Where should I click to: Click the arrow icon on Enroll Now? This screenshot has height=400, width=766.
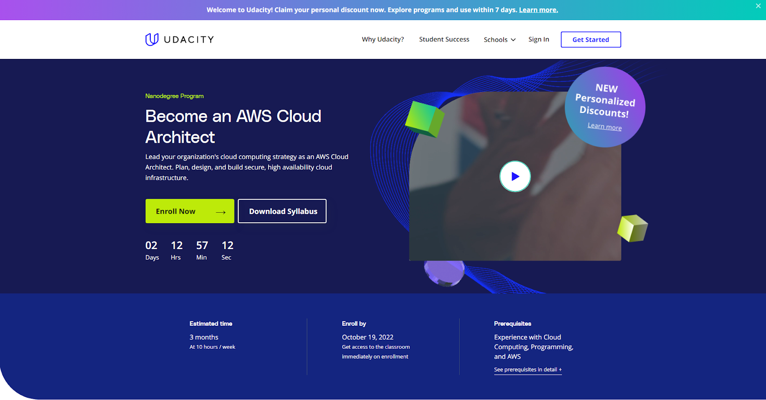point(221,212)
